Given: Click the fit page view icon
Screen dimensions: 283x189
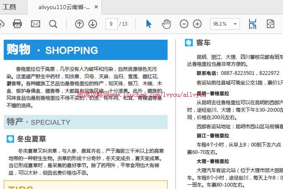Looking at the screenshot, I should click(x=271, y=24).
